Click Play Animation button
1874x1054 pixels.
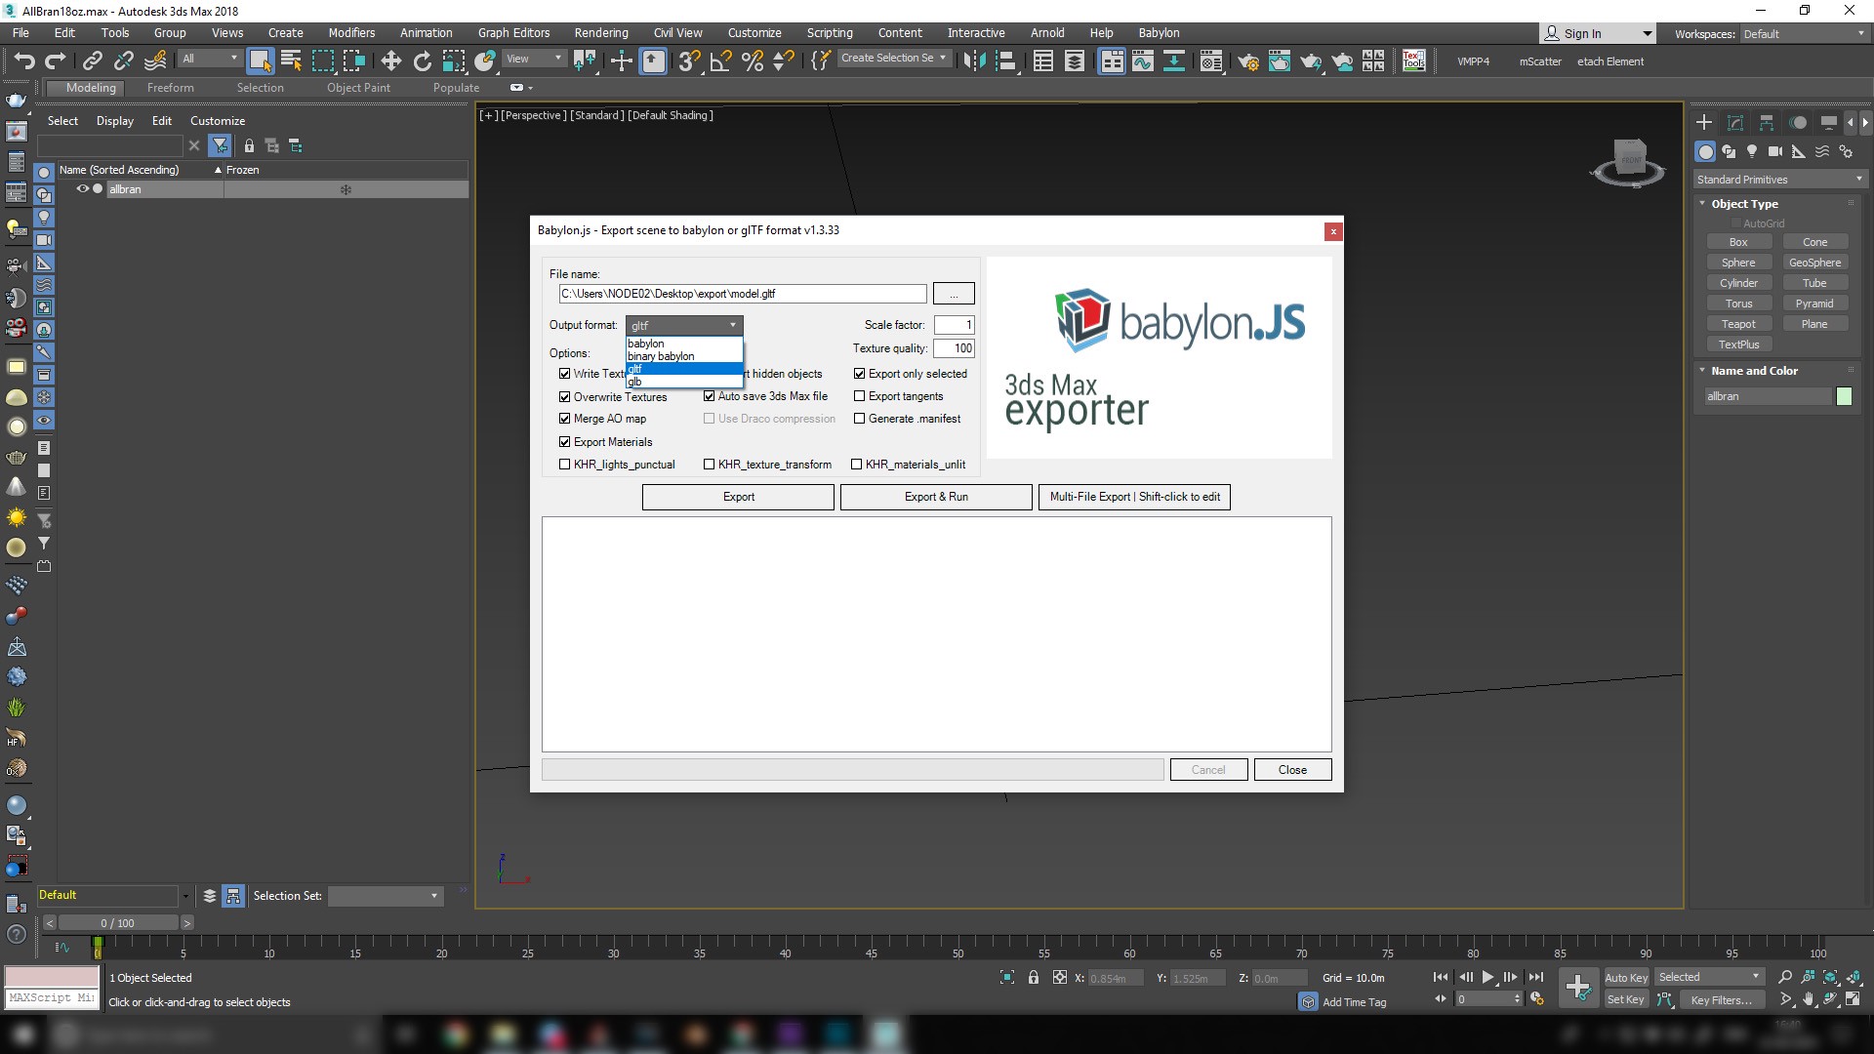[x=1487, y=977]
